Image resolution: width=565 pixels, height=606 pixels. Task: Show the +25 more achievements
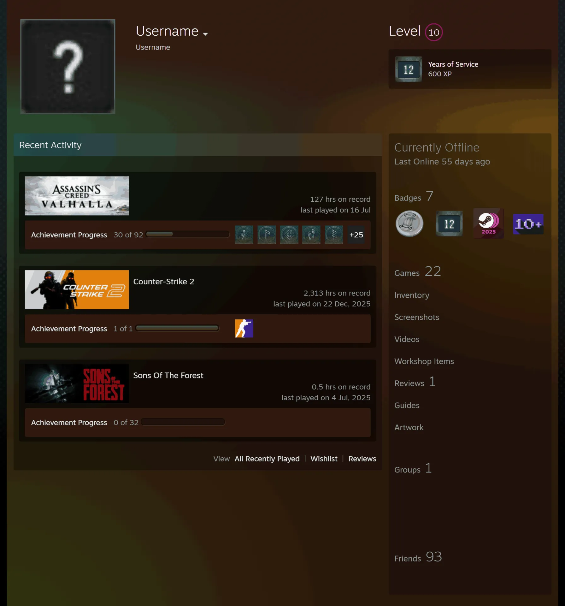[356, 235]
